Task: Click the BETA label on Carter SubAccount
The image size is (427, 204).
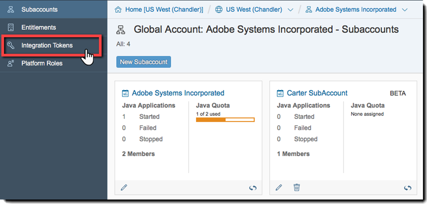Action: [398, 94]
